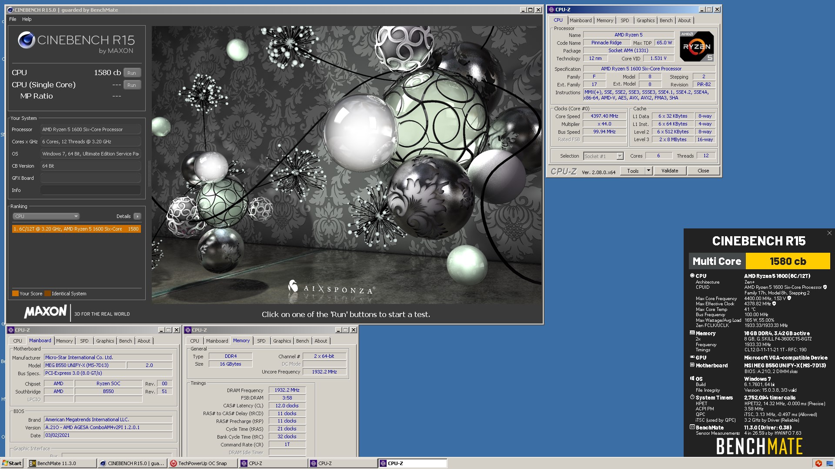Click Core Speed 4397.40 MHz value
835x469 pixels.
[604, 116]
